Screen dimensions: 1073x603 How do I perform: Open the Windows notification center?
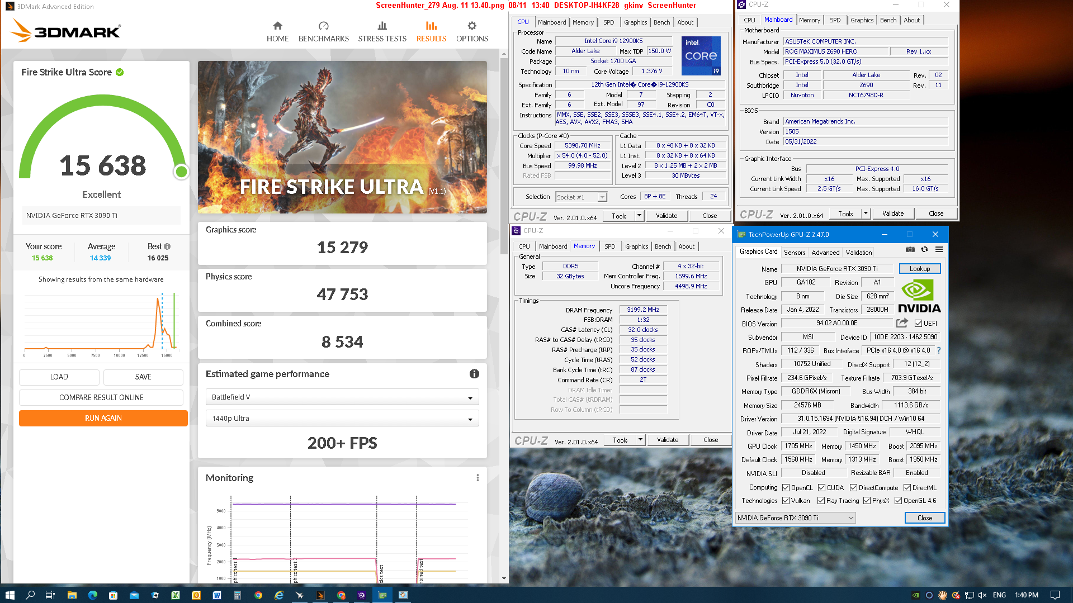pyautogui.click(x=1055, y=595)
